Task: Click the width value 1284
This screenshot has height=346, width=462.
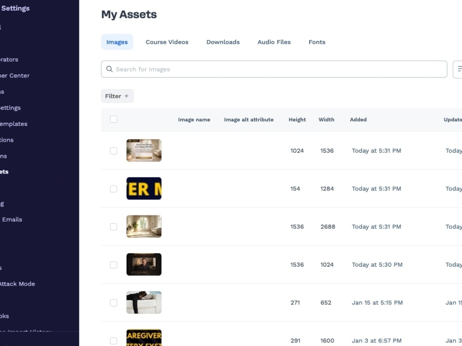Action: pyautogui.click(x=327, y=189)
